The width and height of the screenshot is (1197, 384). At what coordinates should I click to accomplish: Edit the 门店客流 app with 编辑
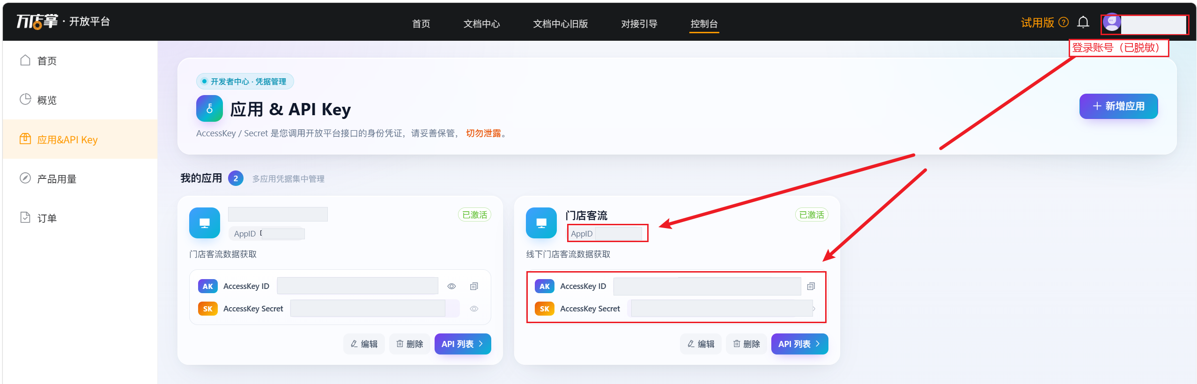(x=701, y=344)
